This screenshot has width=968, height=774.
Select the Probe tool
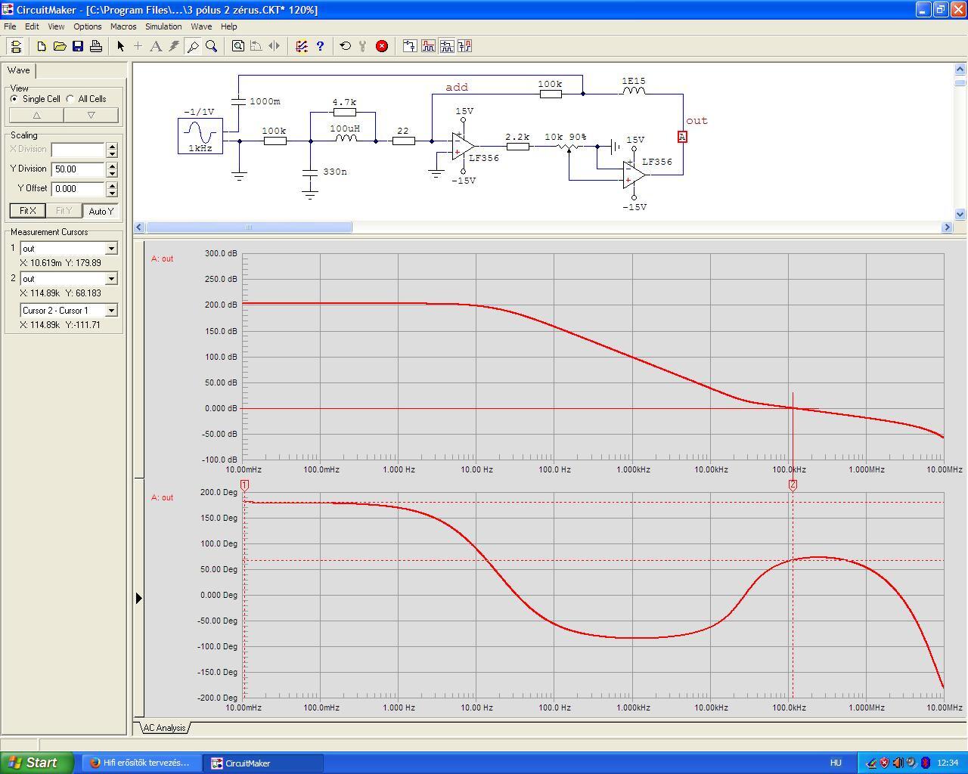tap(193, 46)
